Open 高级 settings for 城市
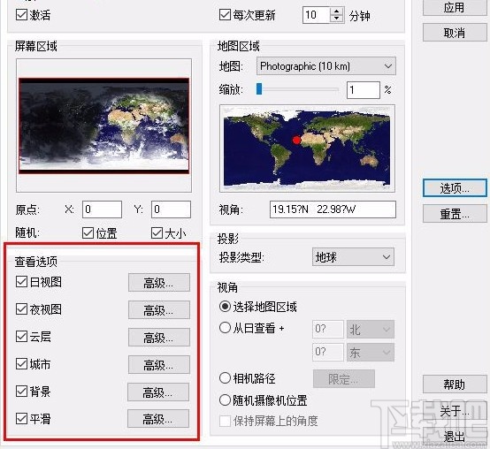 [159, 365]
